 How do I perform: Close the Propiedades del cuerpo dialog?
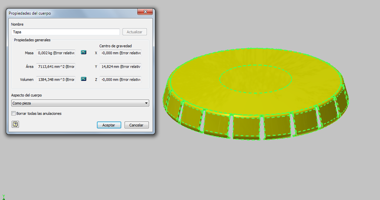coord(145,12)
